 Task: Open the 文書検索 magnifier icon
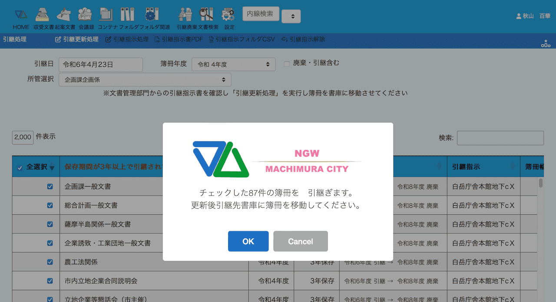coord(207,15)
